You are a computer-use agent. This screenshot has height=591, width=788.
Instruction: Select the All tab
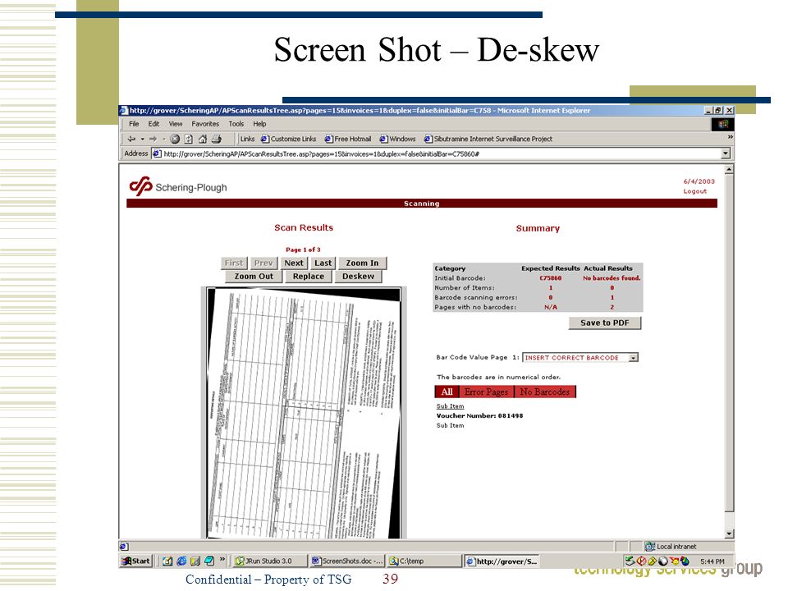click(447, 392)
